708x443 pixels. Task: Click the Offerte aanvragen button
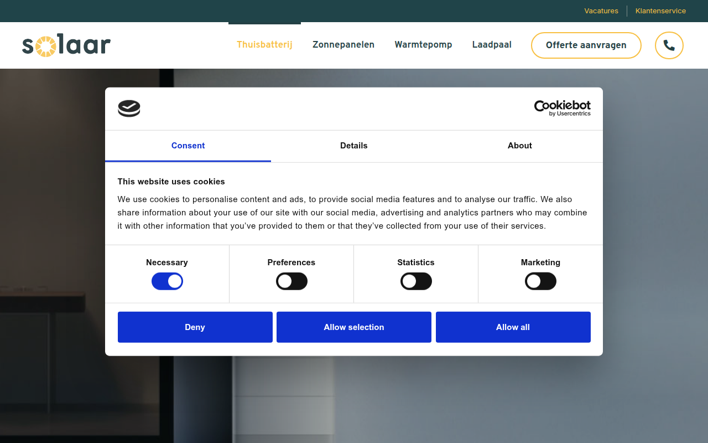point(586,45)
